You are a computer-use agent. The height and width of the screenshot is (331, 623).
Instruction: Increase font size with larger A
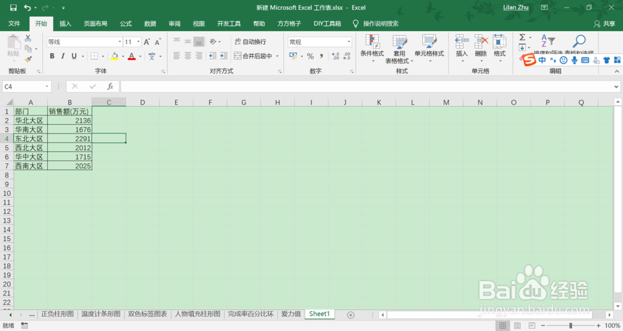point(147,42)
